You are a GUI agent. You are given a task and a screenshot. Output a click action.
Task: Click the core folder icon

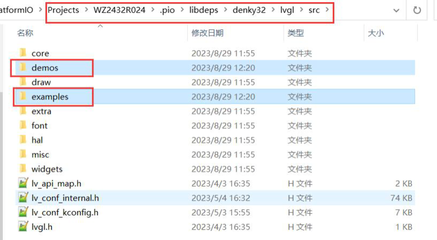pos(23,53)
